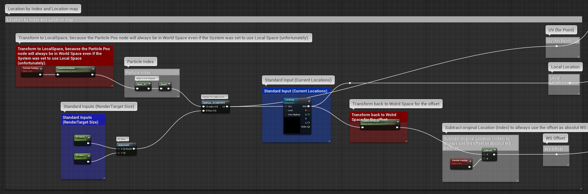Click RGBA output pin on Locations node
588x194 pixels.
(x=308, y=127)
